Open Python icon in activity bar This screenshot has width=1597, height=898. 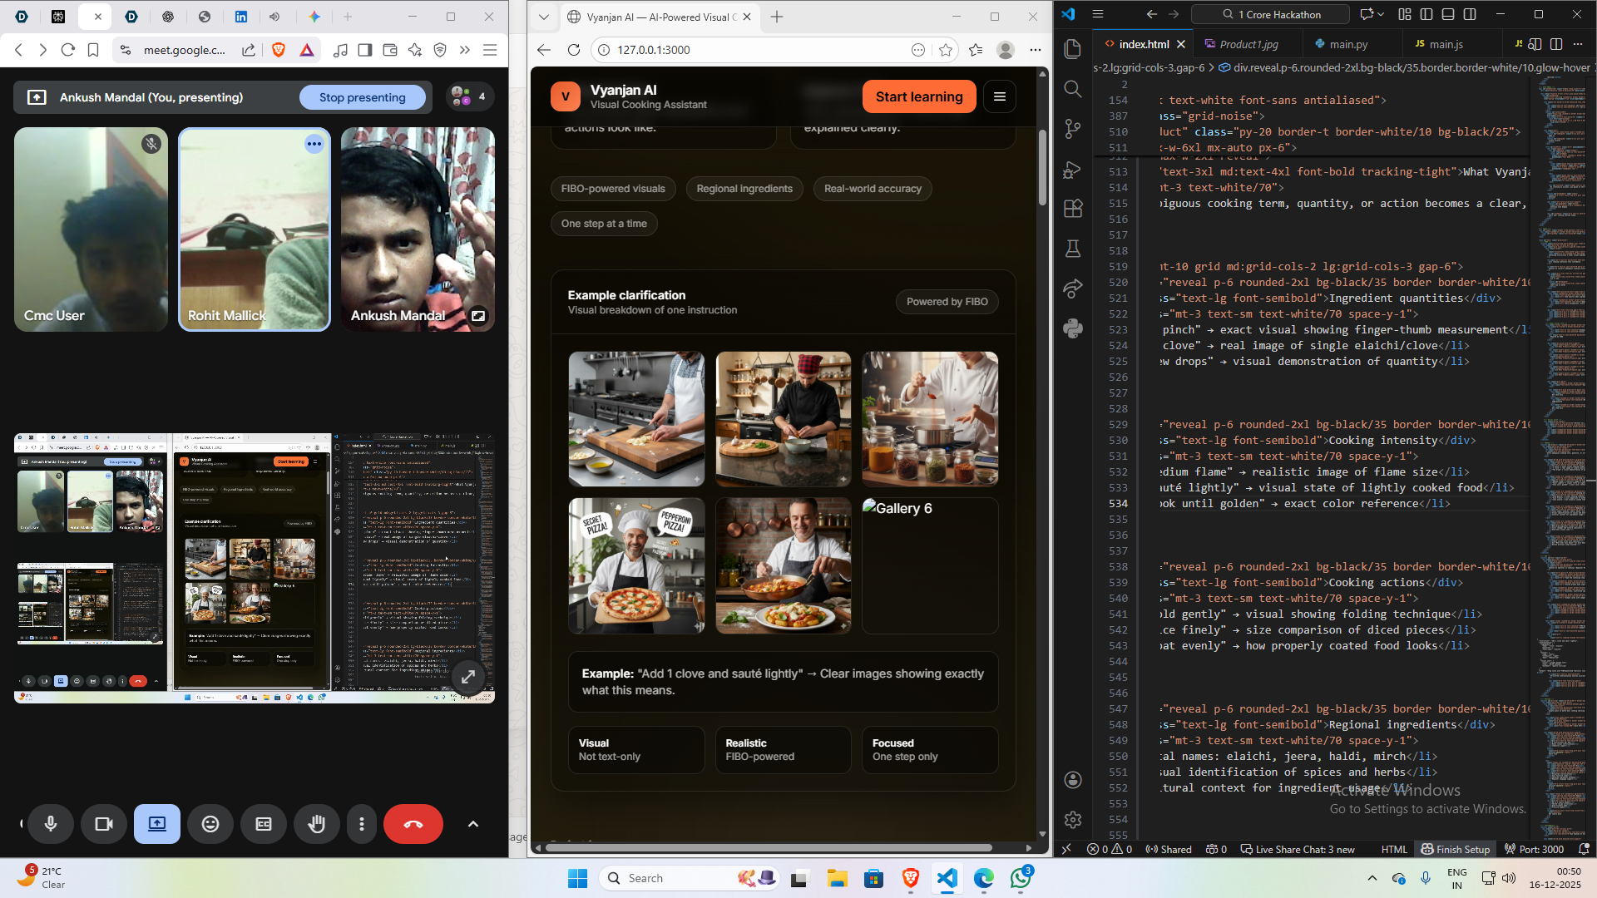pyautogui.click(x=1073, y=328)
